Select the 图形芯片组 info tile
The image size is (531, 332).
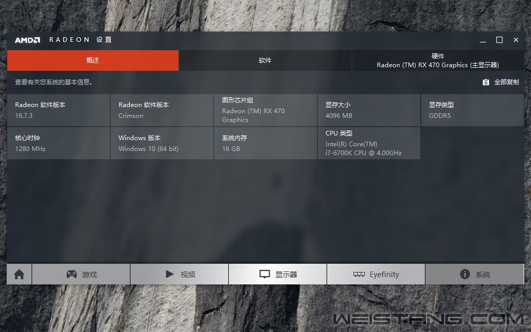pyautogui.click(x=265, y=110)
